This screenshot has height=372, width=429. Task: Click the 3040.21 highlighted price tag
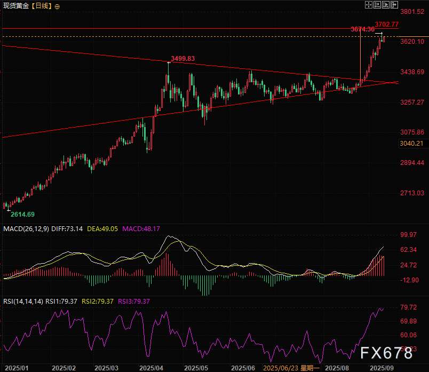pyautogui.click(x=411, y=143)
